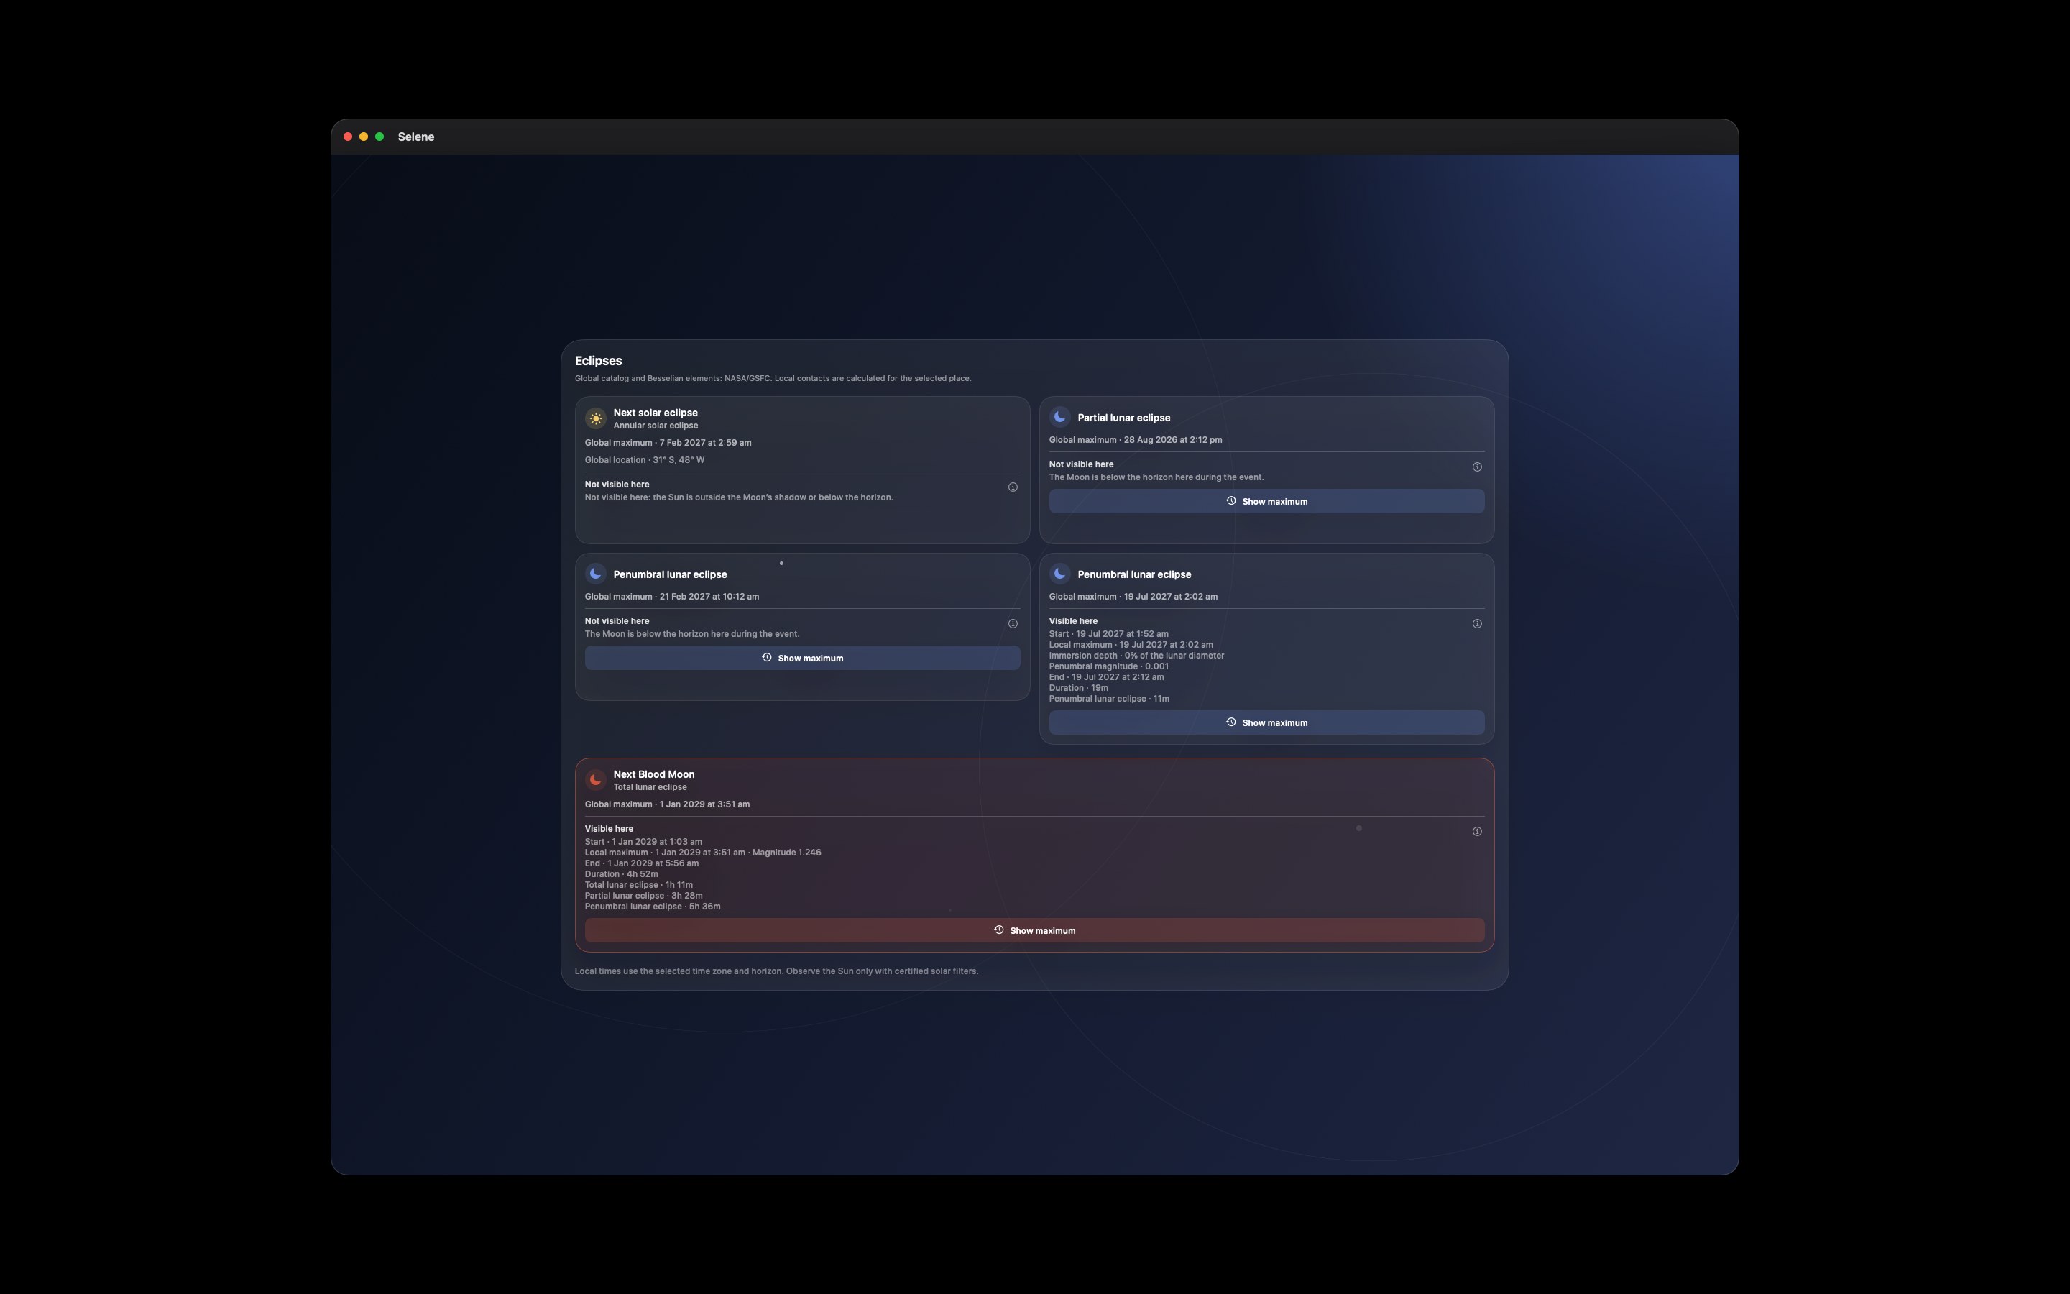Show maximum for the 28 Aug 2026 partial lunar eclipse

point(1267,502)
